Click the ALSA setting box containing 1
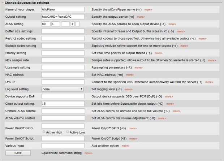 click(x=73, y=24)
